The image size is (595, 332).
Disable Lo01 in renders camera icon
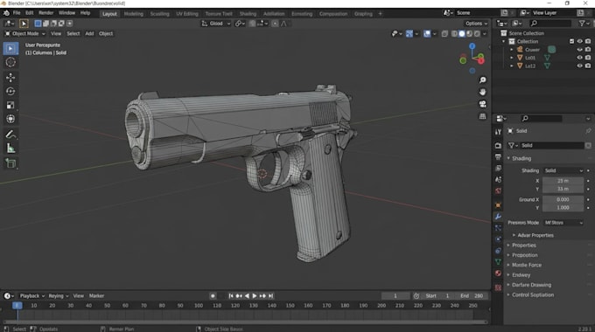point(588,58)
